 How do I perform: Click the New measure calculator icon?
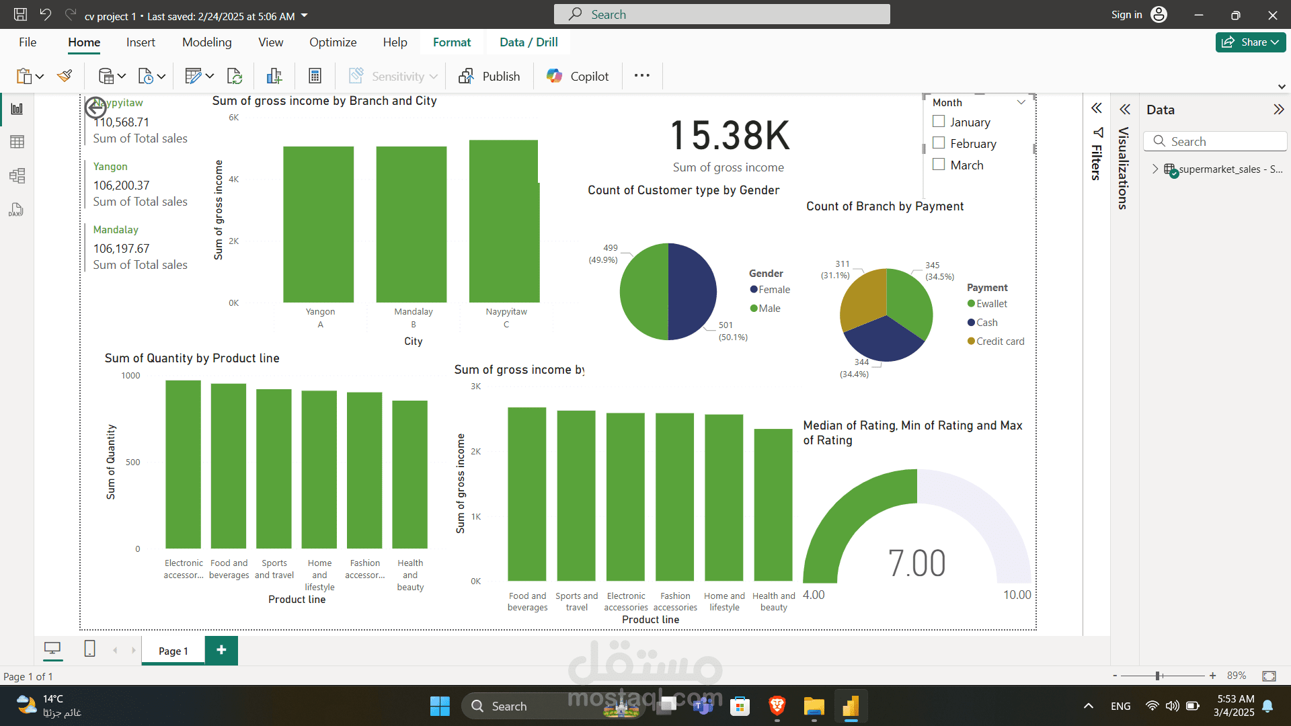pos(315,76)
